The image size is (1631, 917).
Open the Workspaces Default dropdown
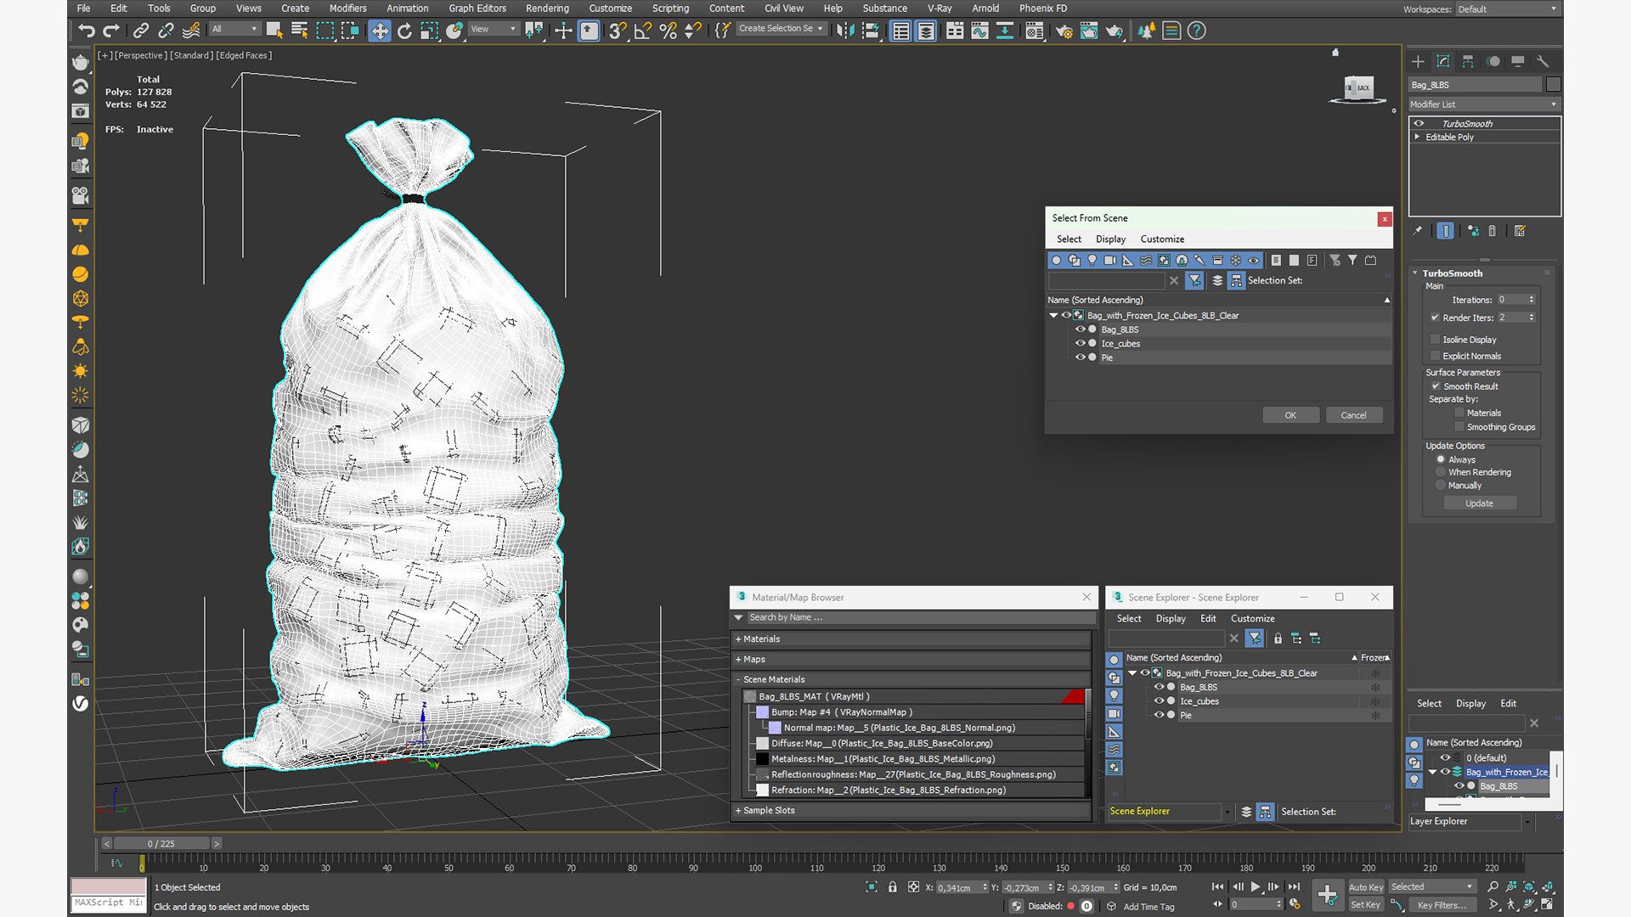1507,9
